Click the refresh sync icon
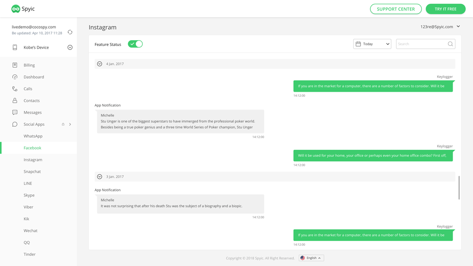The width and height of the screenshot is (473, 266). click(70, 32)
